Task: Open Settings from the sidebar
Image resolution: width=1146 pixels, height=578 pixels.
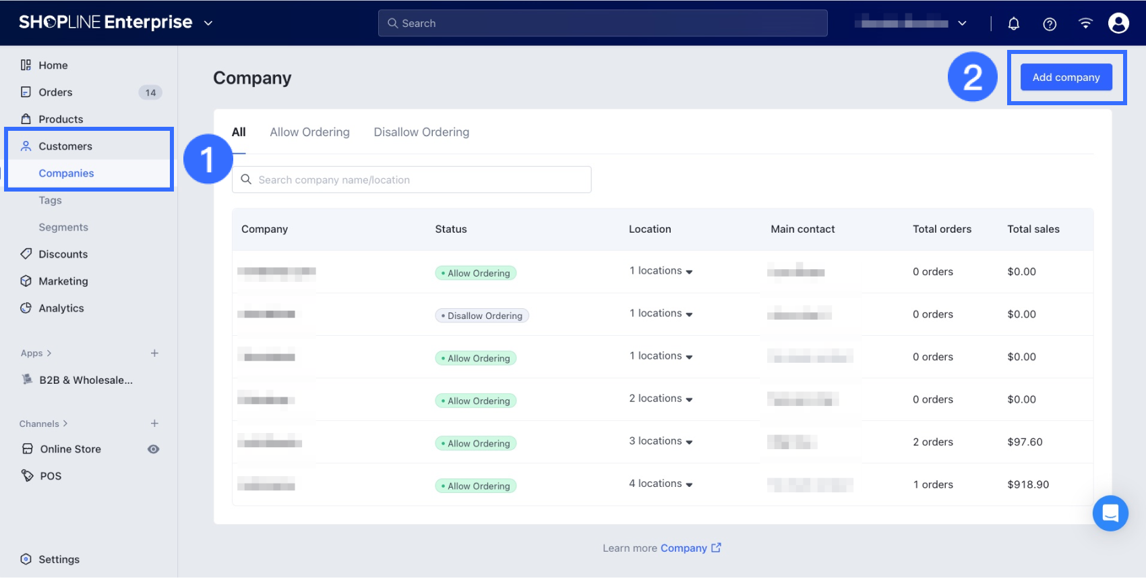Action: point(59,559)
